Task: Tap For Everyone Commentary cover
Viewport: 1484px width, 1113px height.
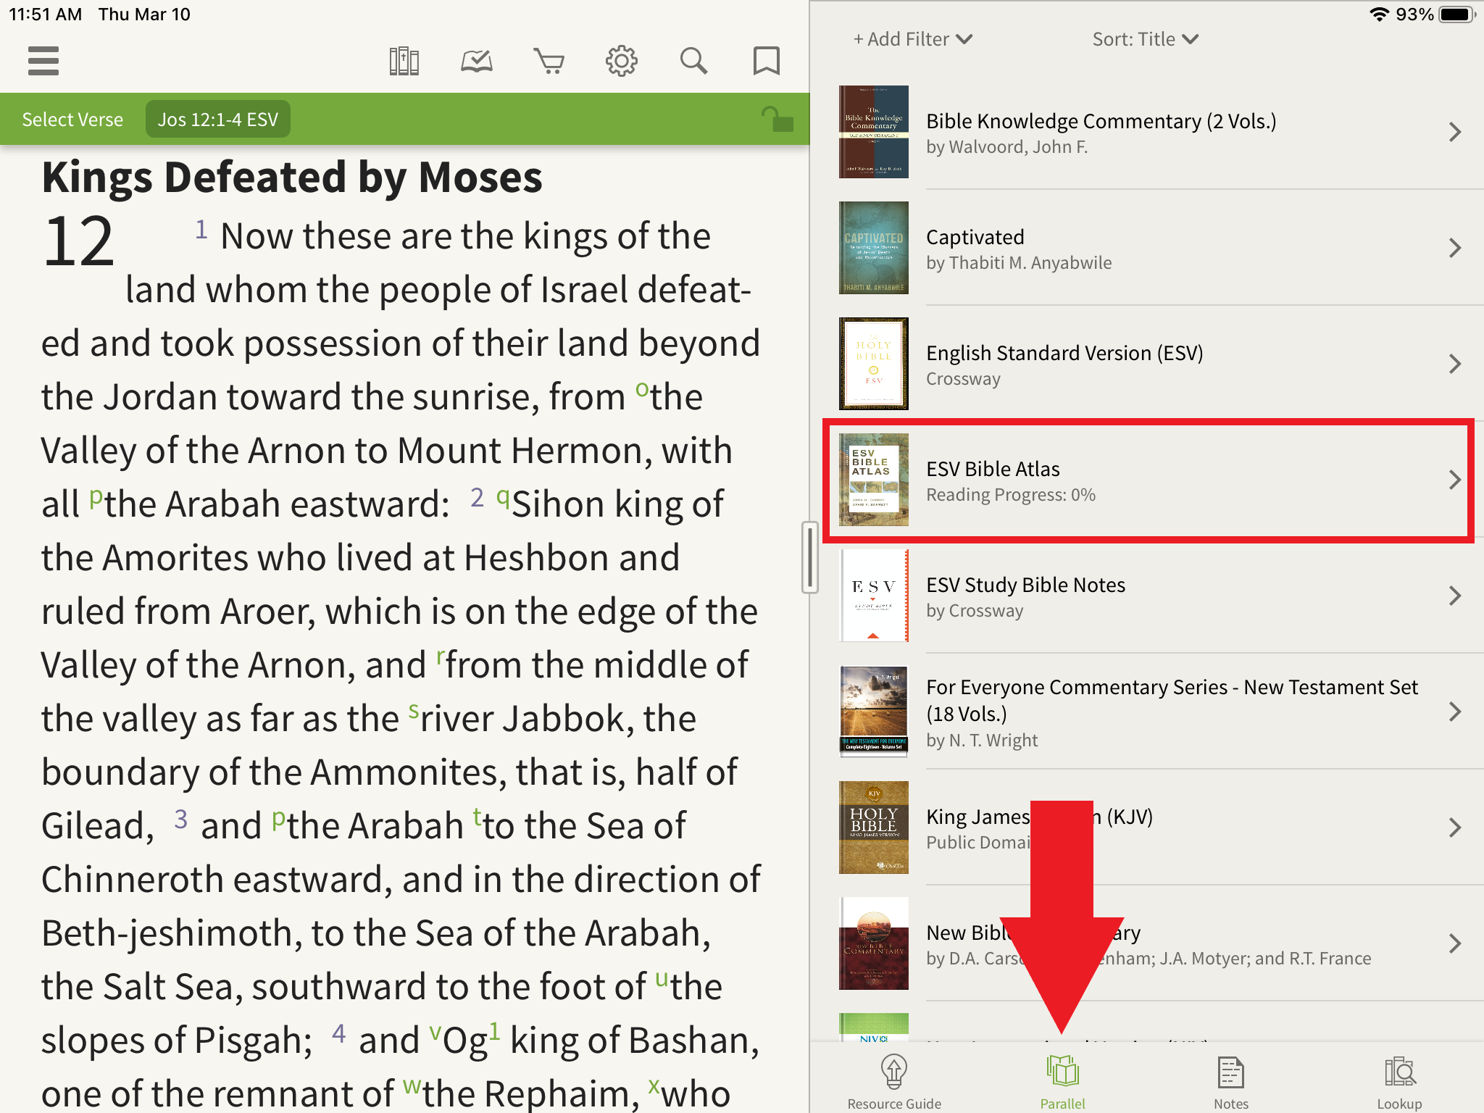Action: tap(874, 712)
